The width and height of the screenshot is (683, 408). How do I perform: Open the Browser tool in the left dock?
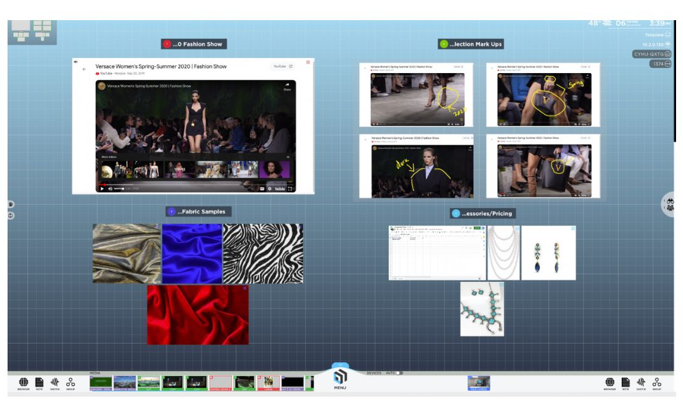(x=23, y=383)
